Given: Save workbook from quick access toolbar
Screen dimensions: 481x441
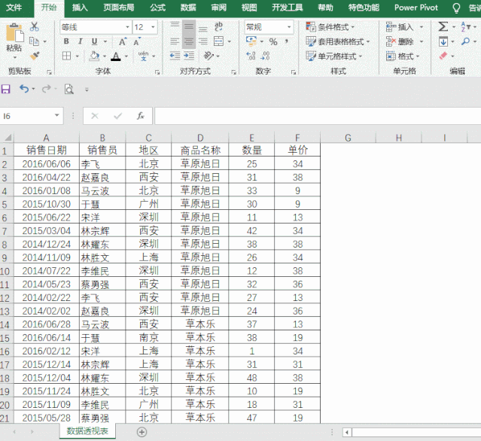Looking at the screenshot, I should [x=6, y=90].
